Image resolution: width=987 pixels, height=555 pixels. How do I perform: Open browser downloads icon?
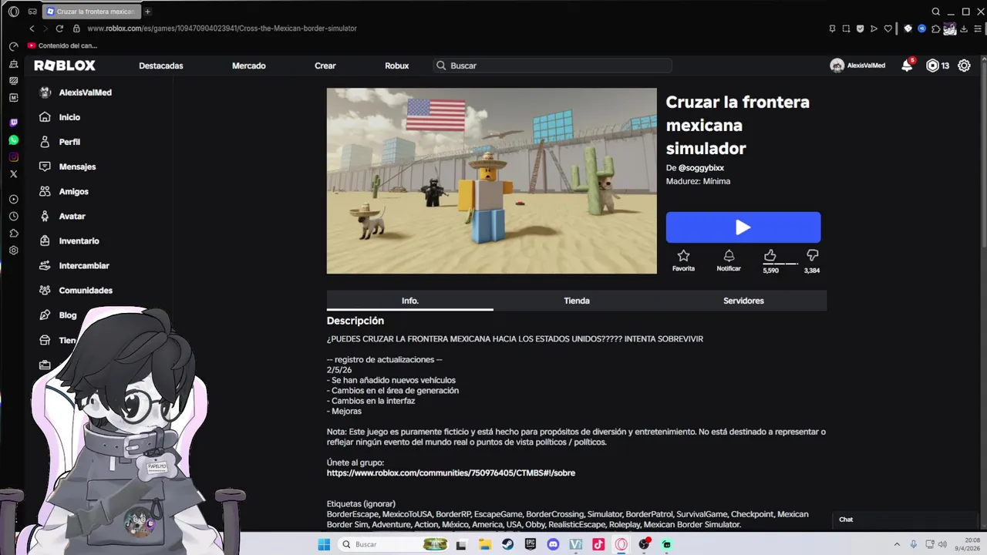point(963,29)
